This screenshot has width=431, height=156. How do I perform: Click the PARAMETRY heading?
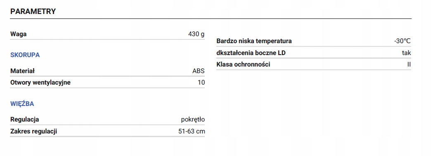[x=33, y=11]
